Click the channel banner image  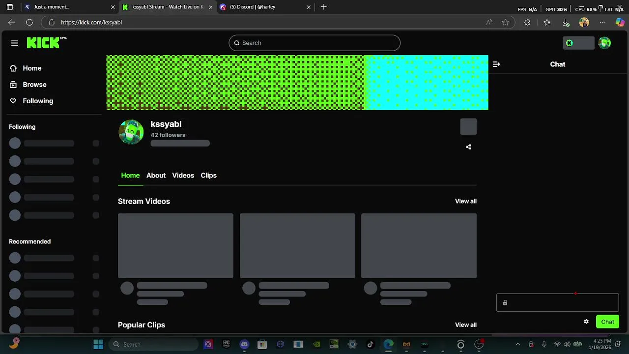(x=297, y=83)
